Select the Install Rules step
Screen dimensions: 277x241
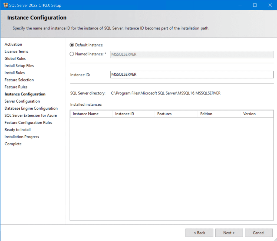coord(15,73)
